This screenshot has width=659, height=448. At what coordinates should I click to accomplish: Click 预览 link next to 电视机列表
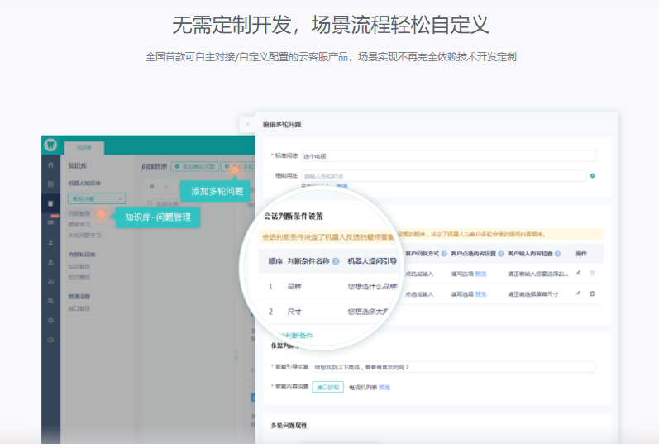(x=384, y=386)
